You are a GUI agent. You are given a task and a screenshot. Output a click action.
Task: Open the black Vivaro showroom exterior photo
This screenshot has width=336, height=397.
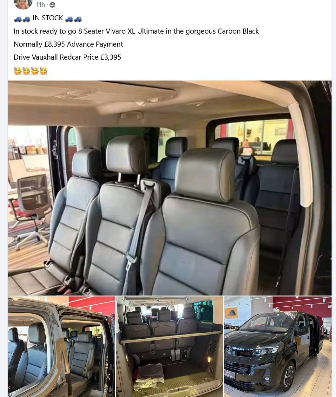click(278, 347)
